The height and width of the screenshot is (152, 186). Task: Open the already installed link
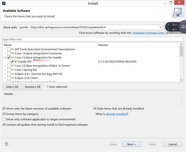click(116, 114)
